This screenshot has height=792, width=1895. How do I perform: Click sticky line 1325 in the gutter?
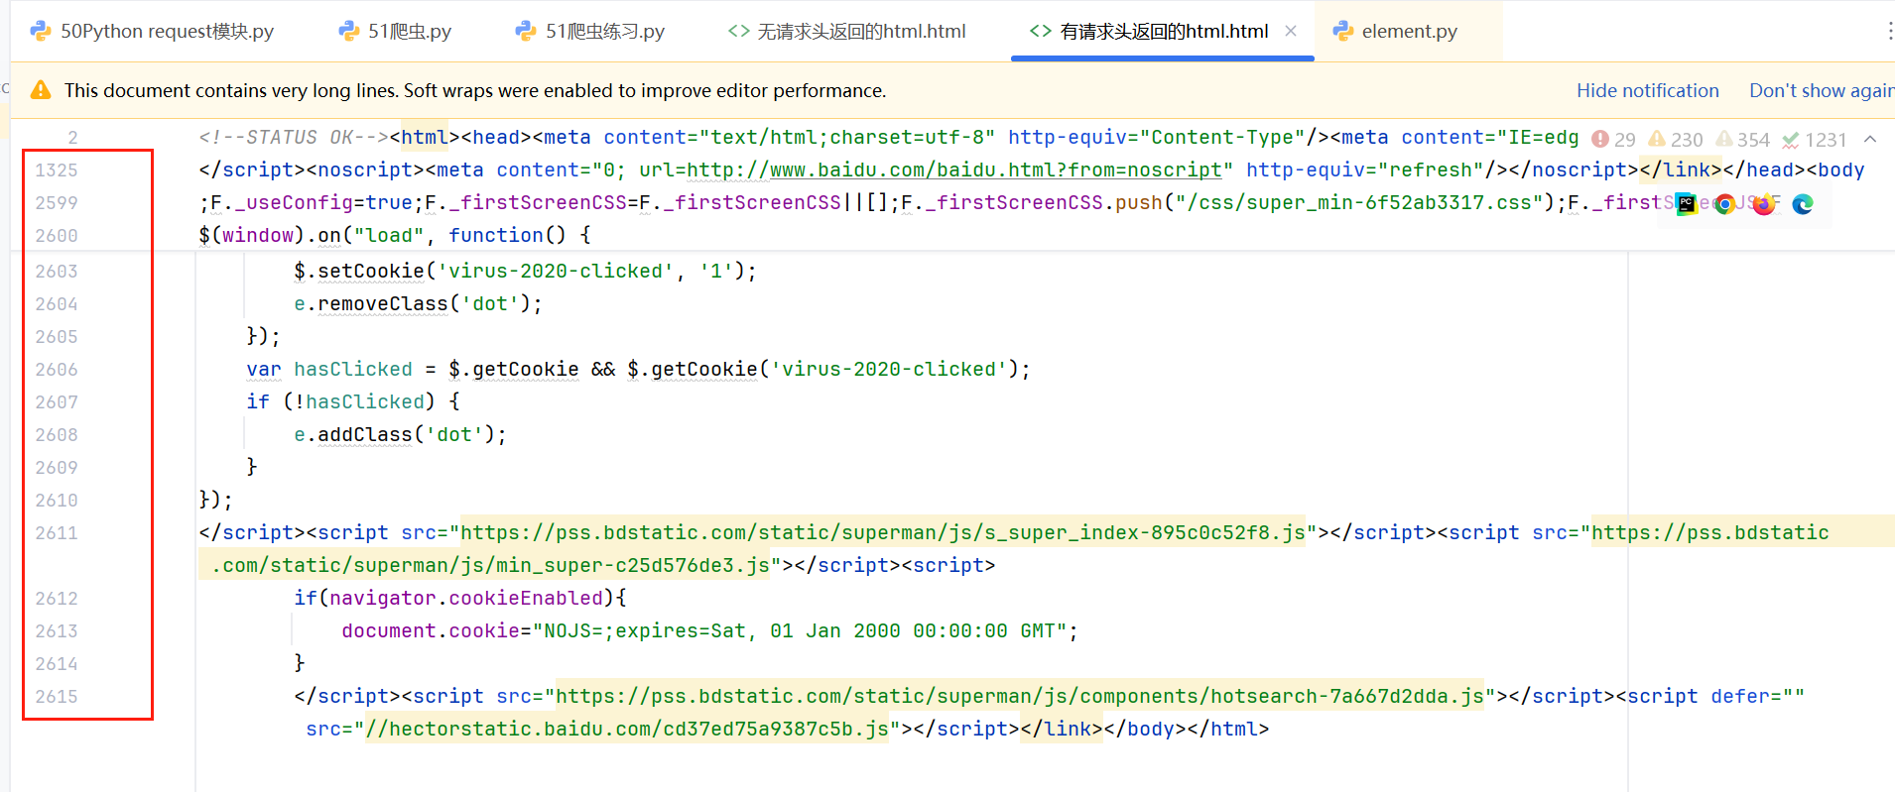(x=57, y=170)
